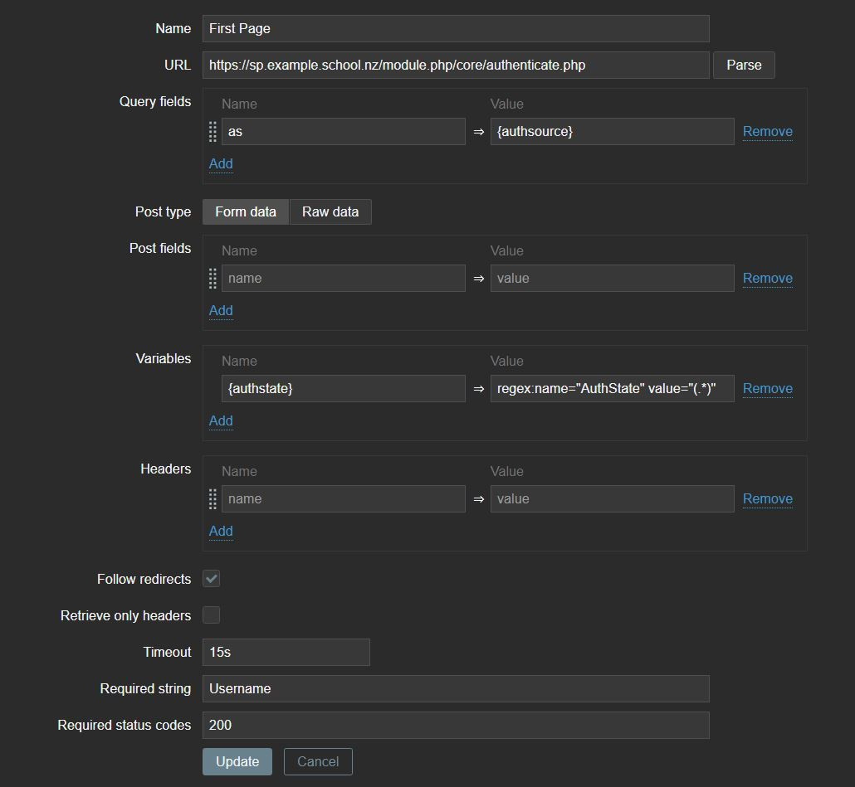This screenshot has height=787, width=855.
Task: Click the step Name field 'First Page'
Action: [456, 28]
